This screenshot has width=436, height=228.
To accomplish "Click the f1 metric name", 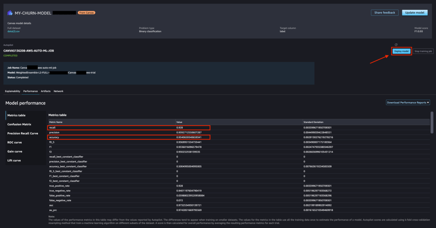I will tap(50, 147).
